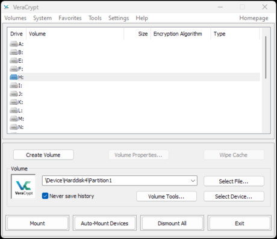Sort by the Type column header
Image resolution: width=277 pixels, height=239 pixels.
pyautogui.click(x=235, y=34)
